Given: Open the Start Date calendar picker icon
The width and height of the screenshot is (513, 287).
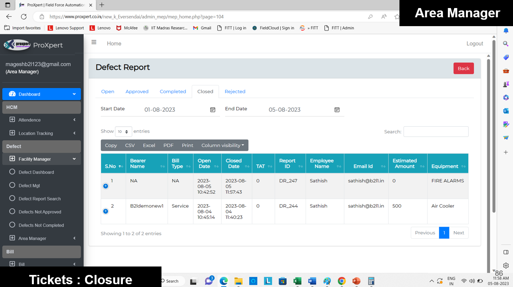Looking at the screenshot, I should pyautogui.click(x=213, y=110).
